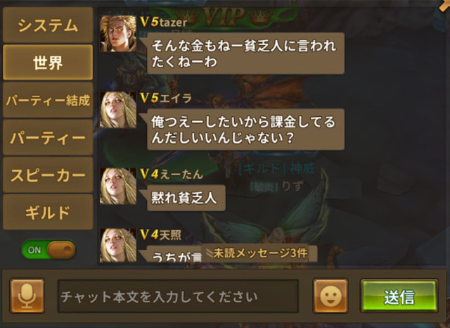The image size is (450, 328).
Task: Click エイラ's avatar portrait
Action: click(118, 110)
